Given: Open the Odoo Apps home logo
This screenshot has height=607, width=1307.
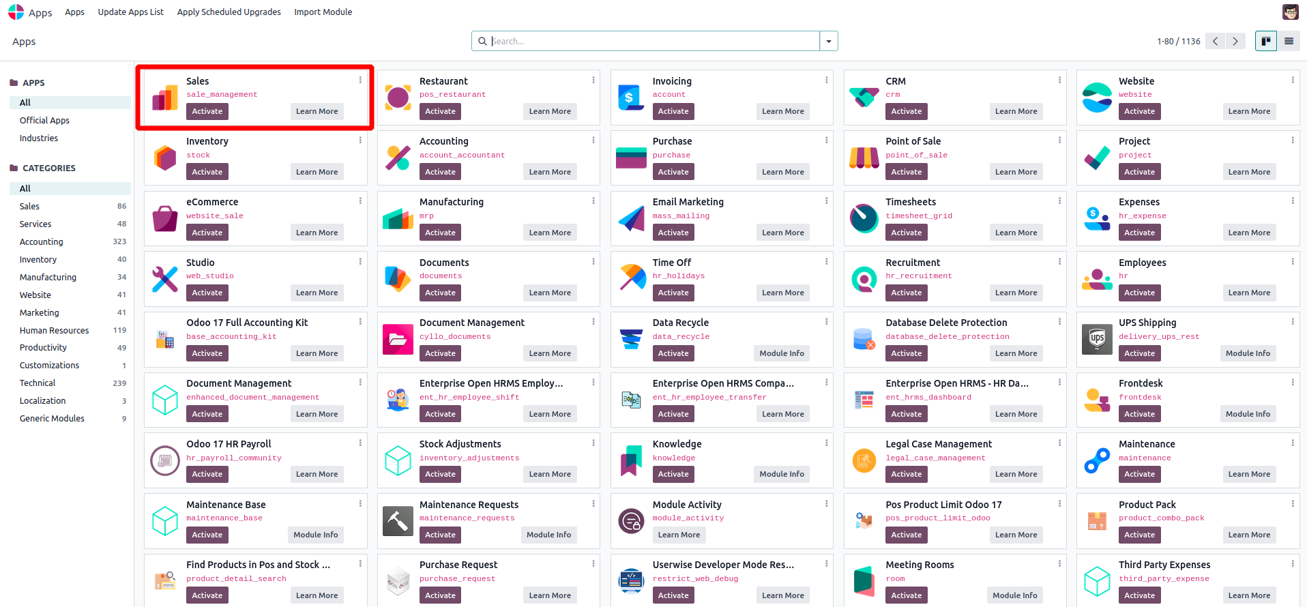Looking at the screenshot, I should (16, 12).
